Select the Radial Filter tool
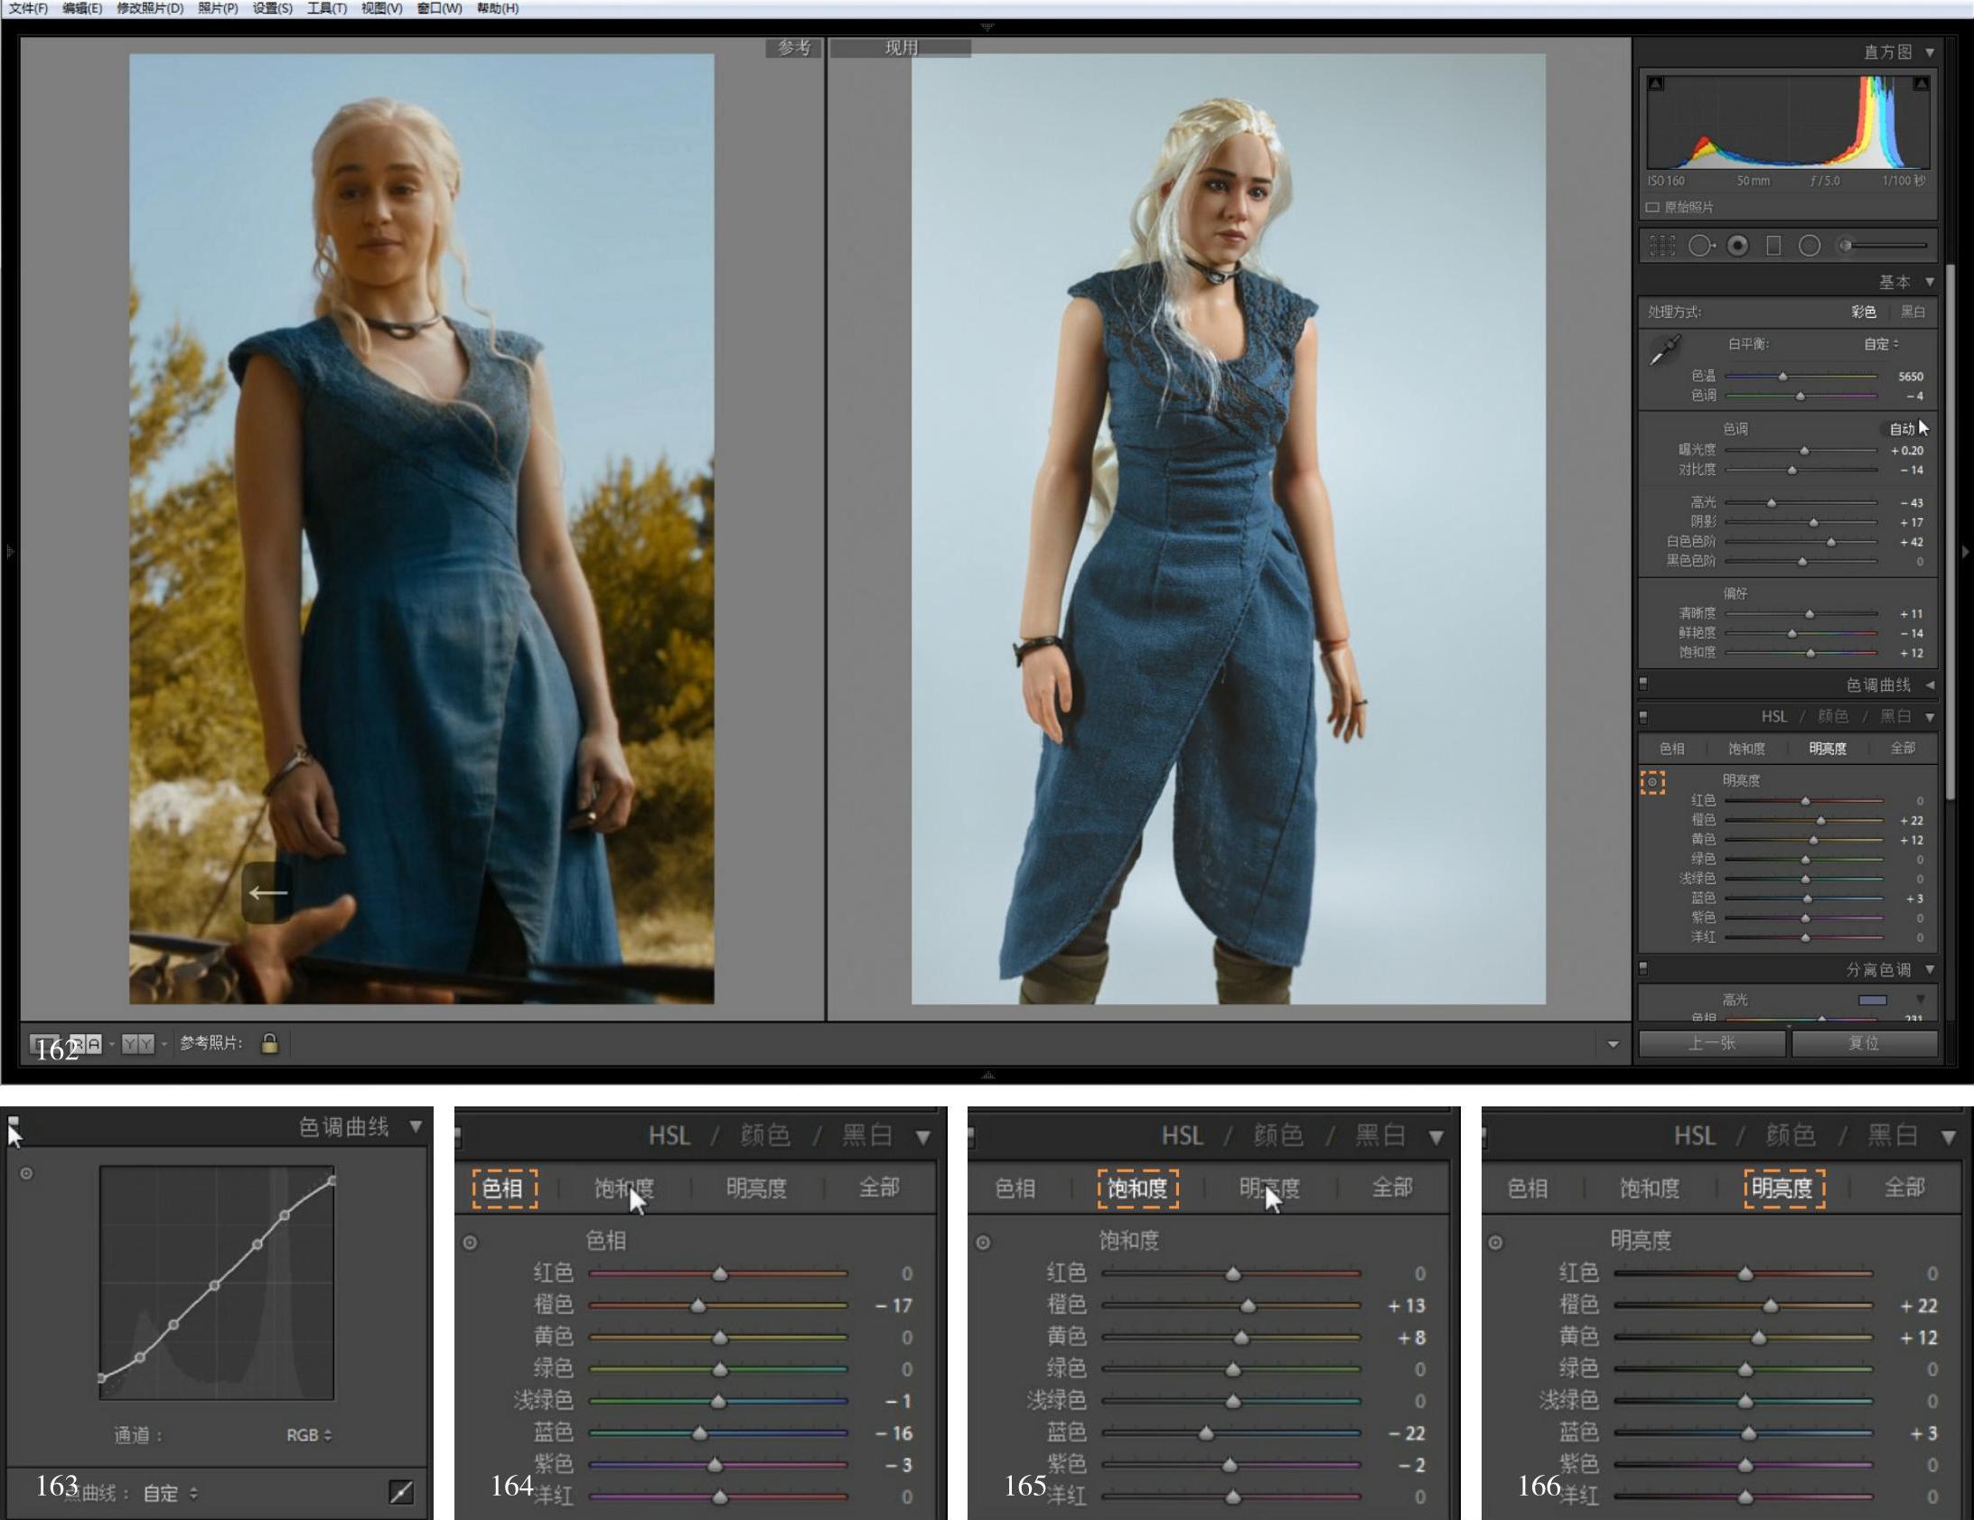 pyautogui.click(x=1810, y=246)
